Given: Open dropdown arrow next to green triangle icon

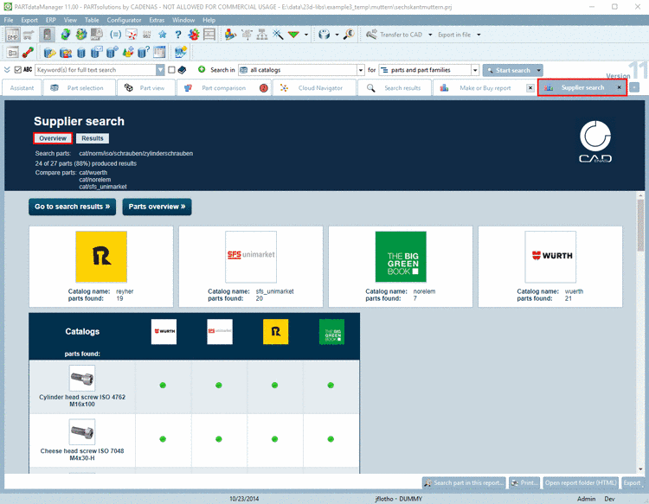Looking at the screenshot, I should [306, 35].
